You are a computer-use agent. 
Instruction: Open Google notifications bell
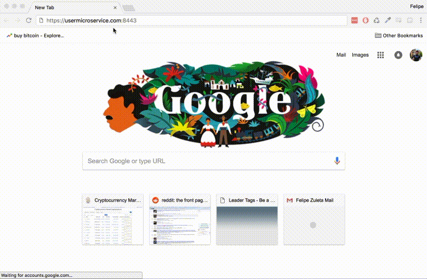(398, 55)
